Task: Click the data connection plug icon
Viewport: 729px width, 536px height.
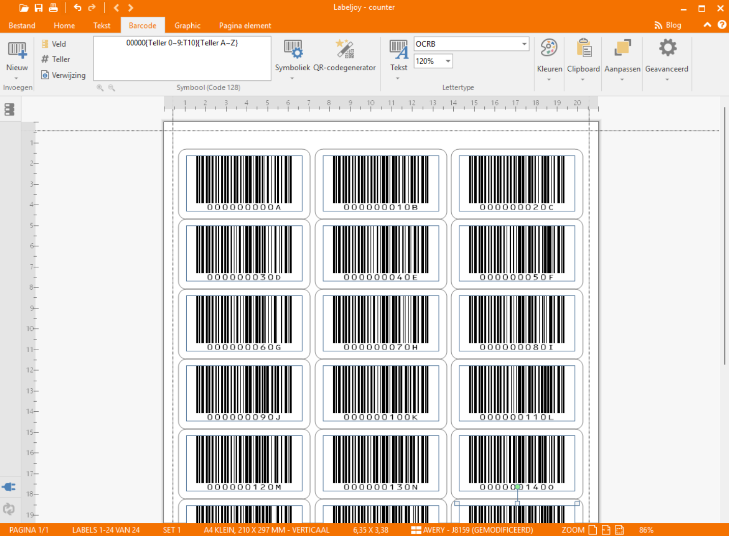Action: pos(9,487)
